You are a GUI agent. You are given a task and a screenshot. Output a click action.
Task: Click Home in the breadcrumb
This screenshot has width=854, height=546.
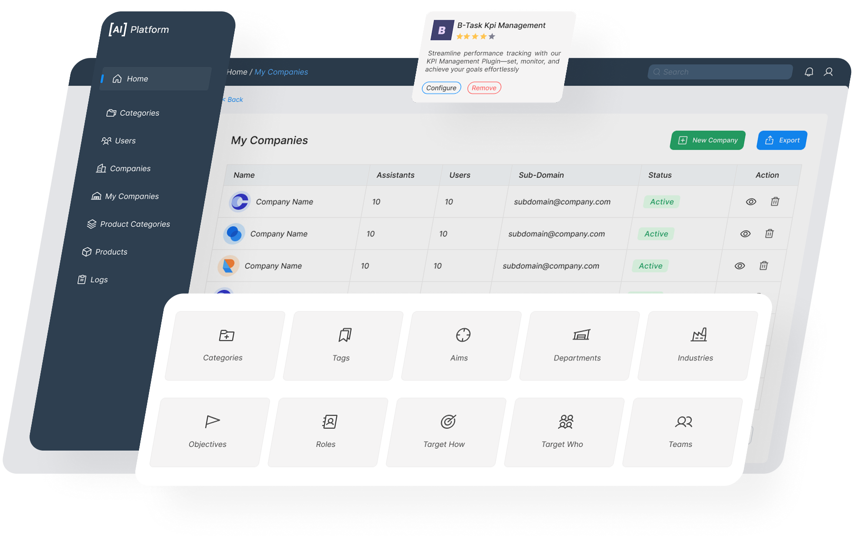237,72
